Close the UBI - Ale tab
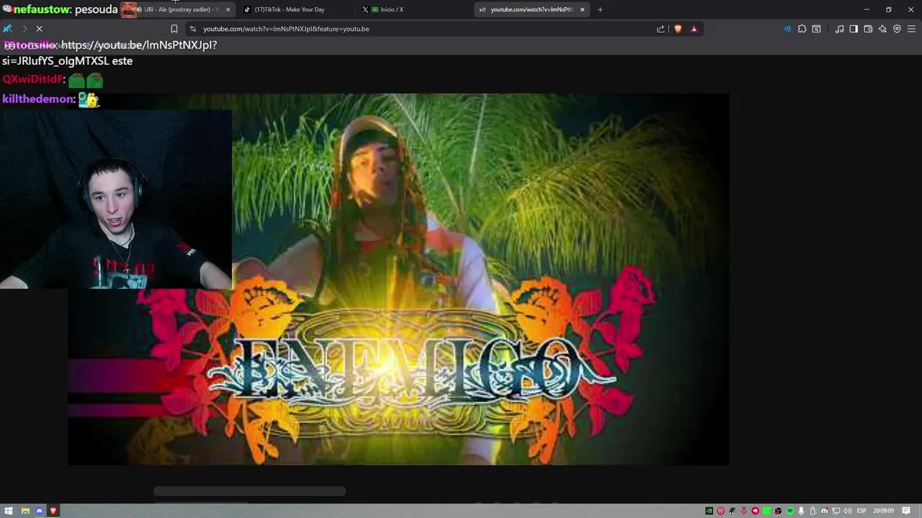The image size is (922, 518). (x=228, y=9)
